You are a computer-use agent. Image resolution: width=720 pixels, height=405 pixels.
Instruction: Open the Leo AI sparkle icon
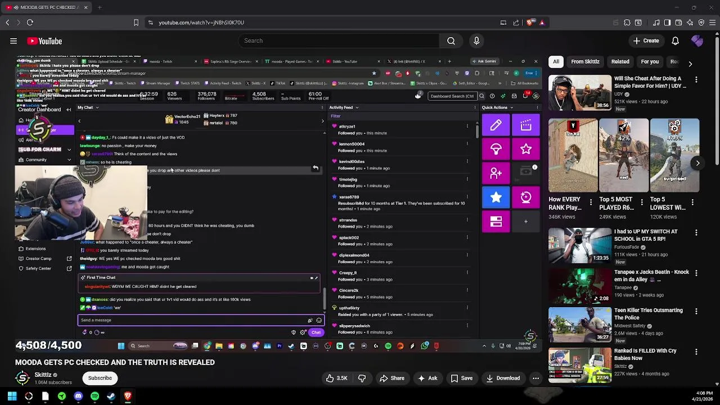690,22
